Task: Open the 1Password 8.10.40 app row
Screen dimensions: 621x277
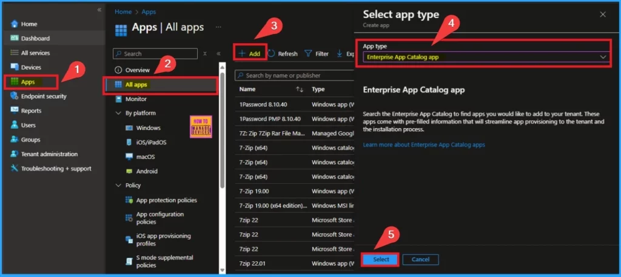Action: point(294,105)
